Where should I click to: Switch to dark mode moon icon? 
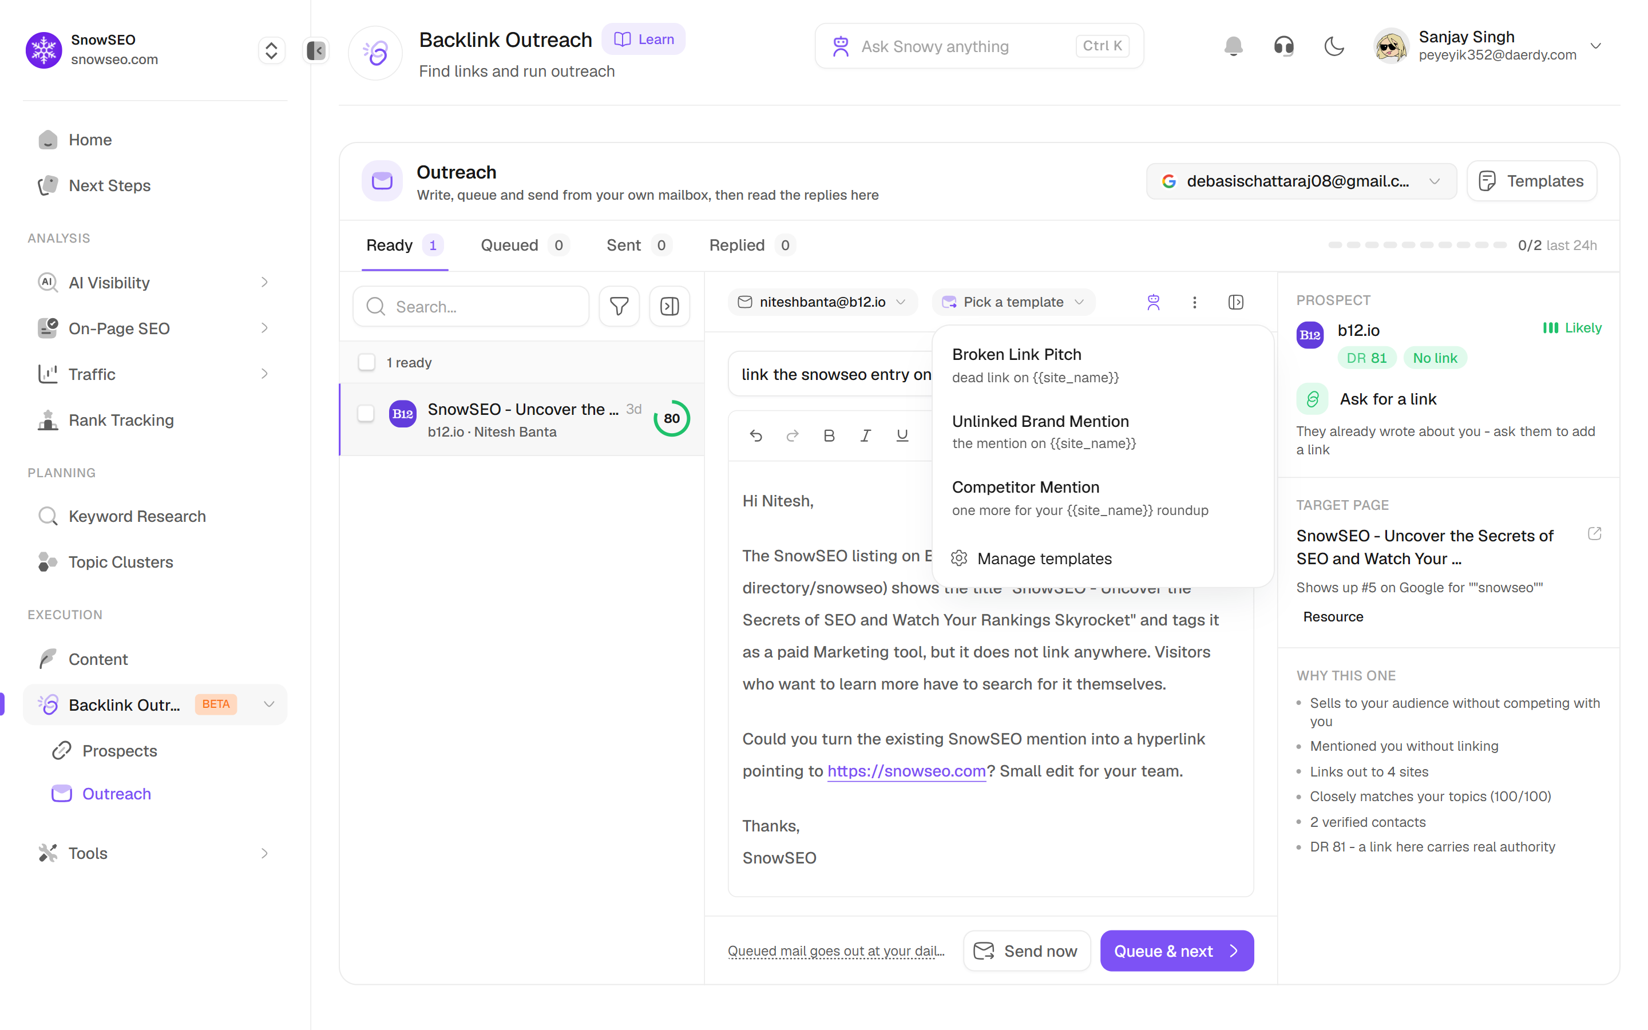point(1334,46)
